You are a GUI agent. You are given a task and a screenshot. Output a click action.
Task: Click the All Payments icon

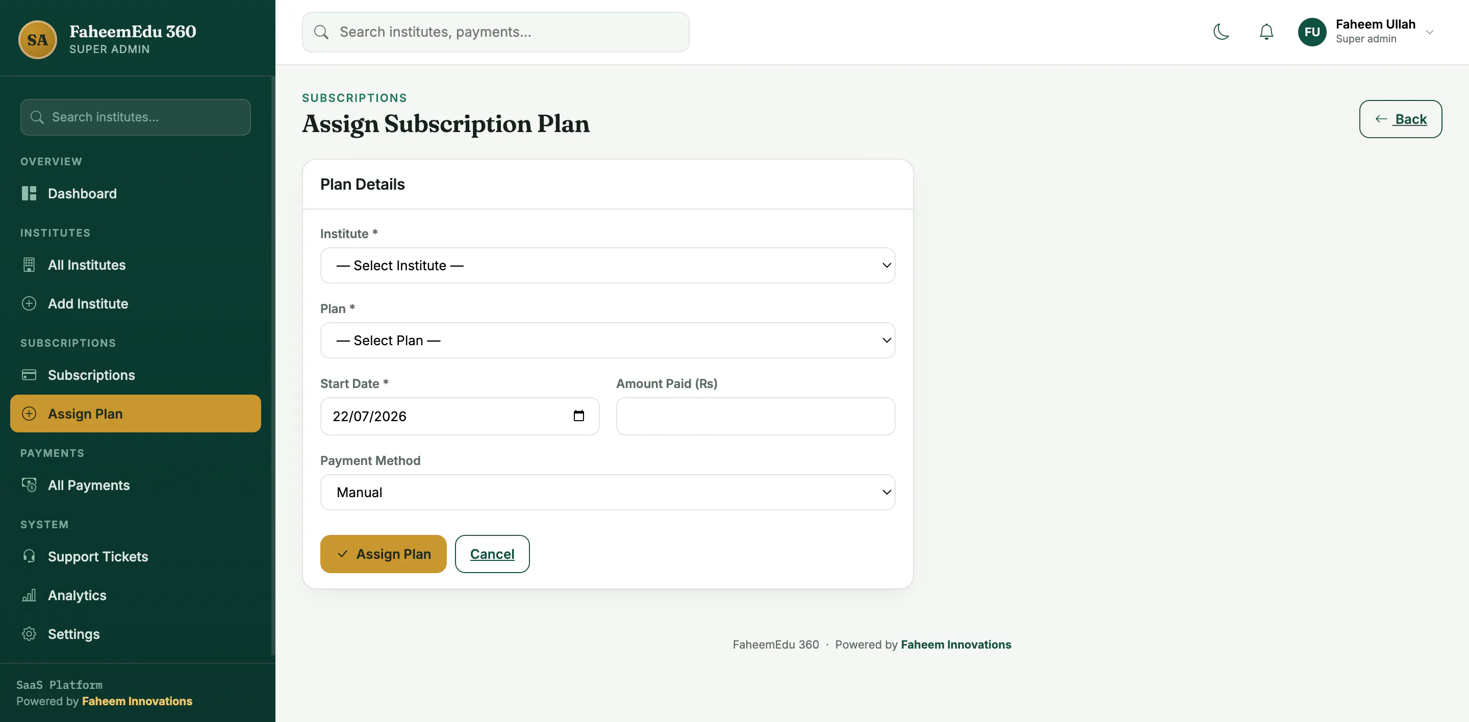[29, 485]
